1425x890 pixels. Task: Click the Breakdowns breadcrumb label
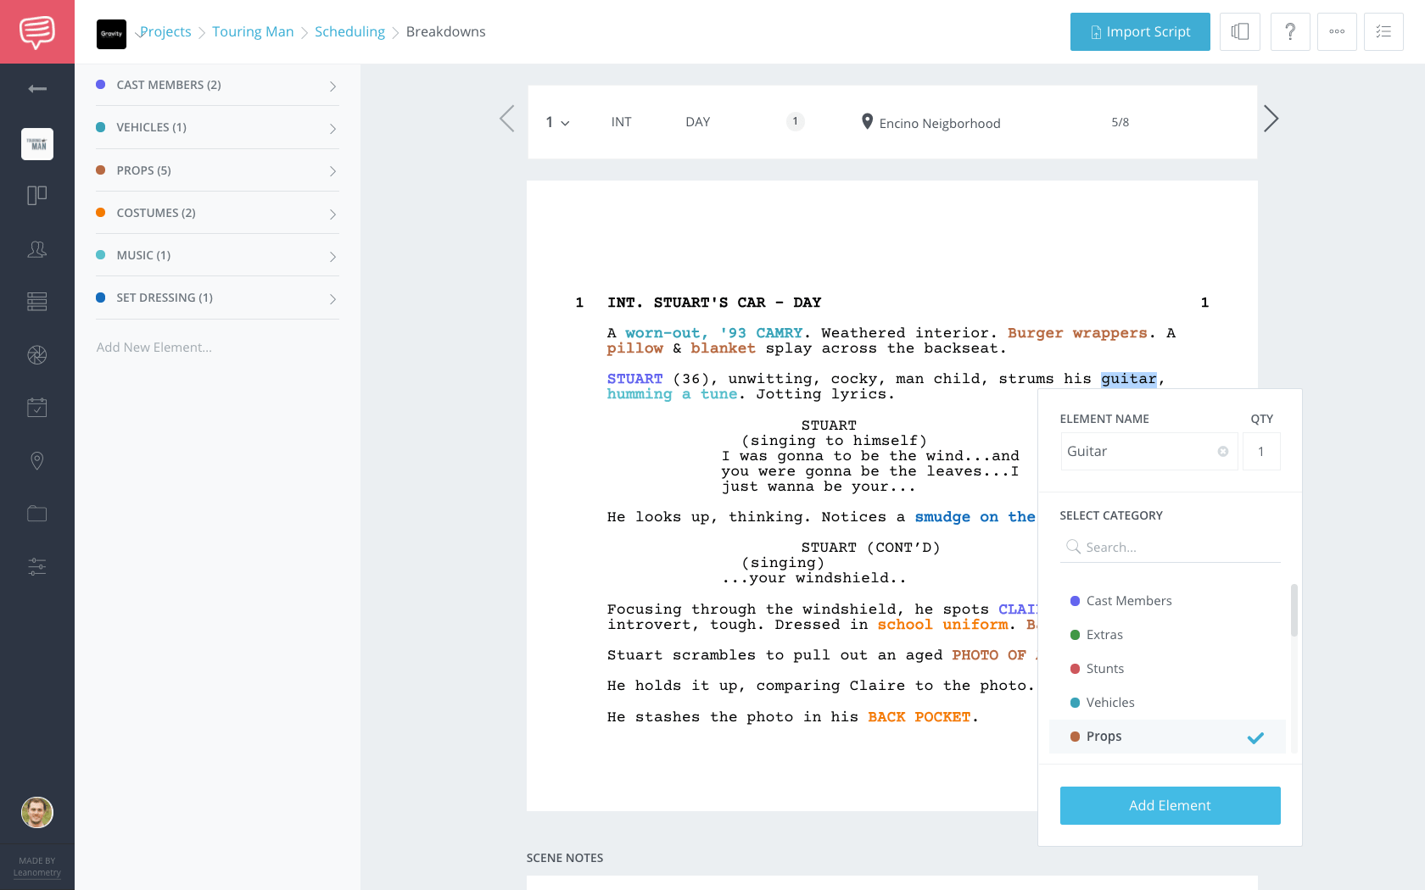point(445,32)
